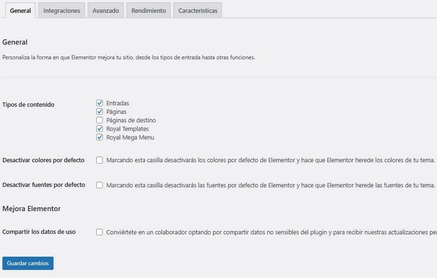This screenshot has height=278, width=437.
Task: Uncheck the Royal Templates option
Action: click(100, 129)
